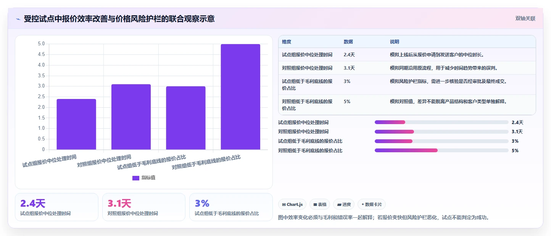Select description 模拟上线后从报价申请到发送客户的中位时长。
551x236 pixels.
[437, 55]
